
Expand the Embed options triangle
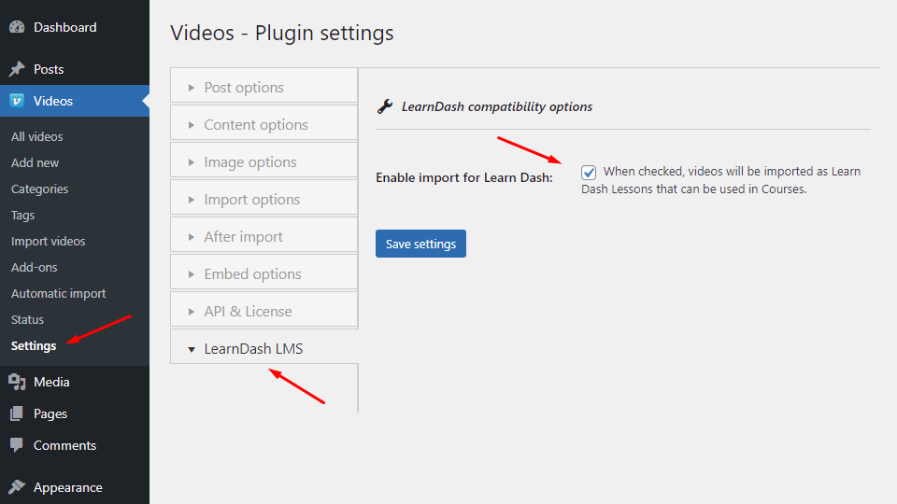pos(192,274)
